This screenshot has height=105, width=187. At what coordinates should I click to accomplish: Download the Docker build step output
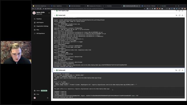182,15
